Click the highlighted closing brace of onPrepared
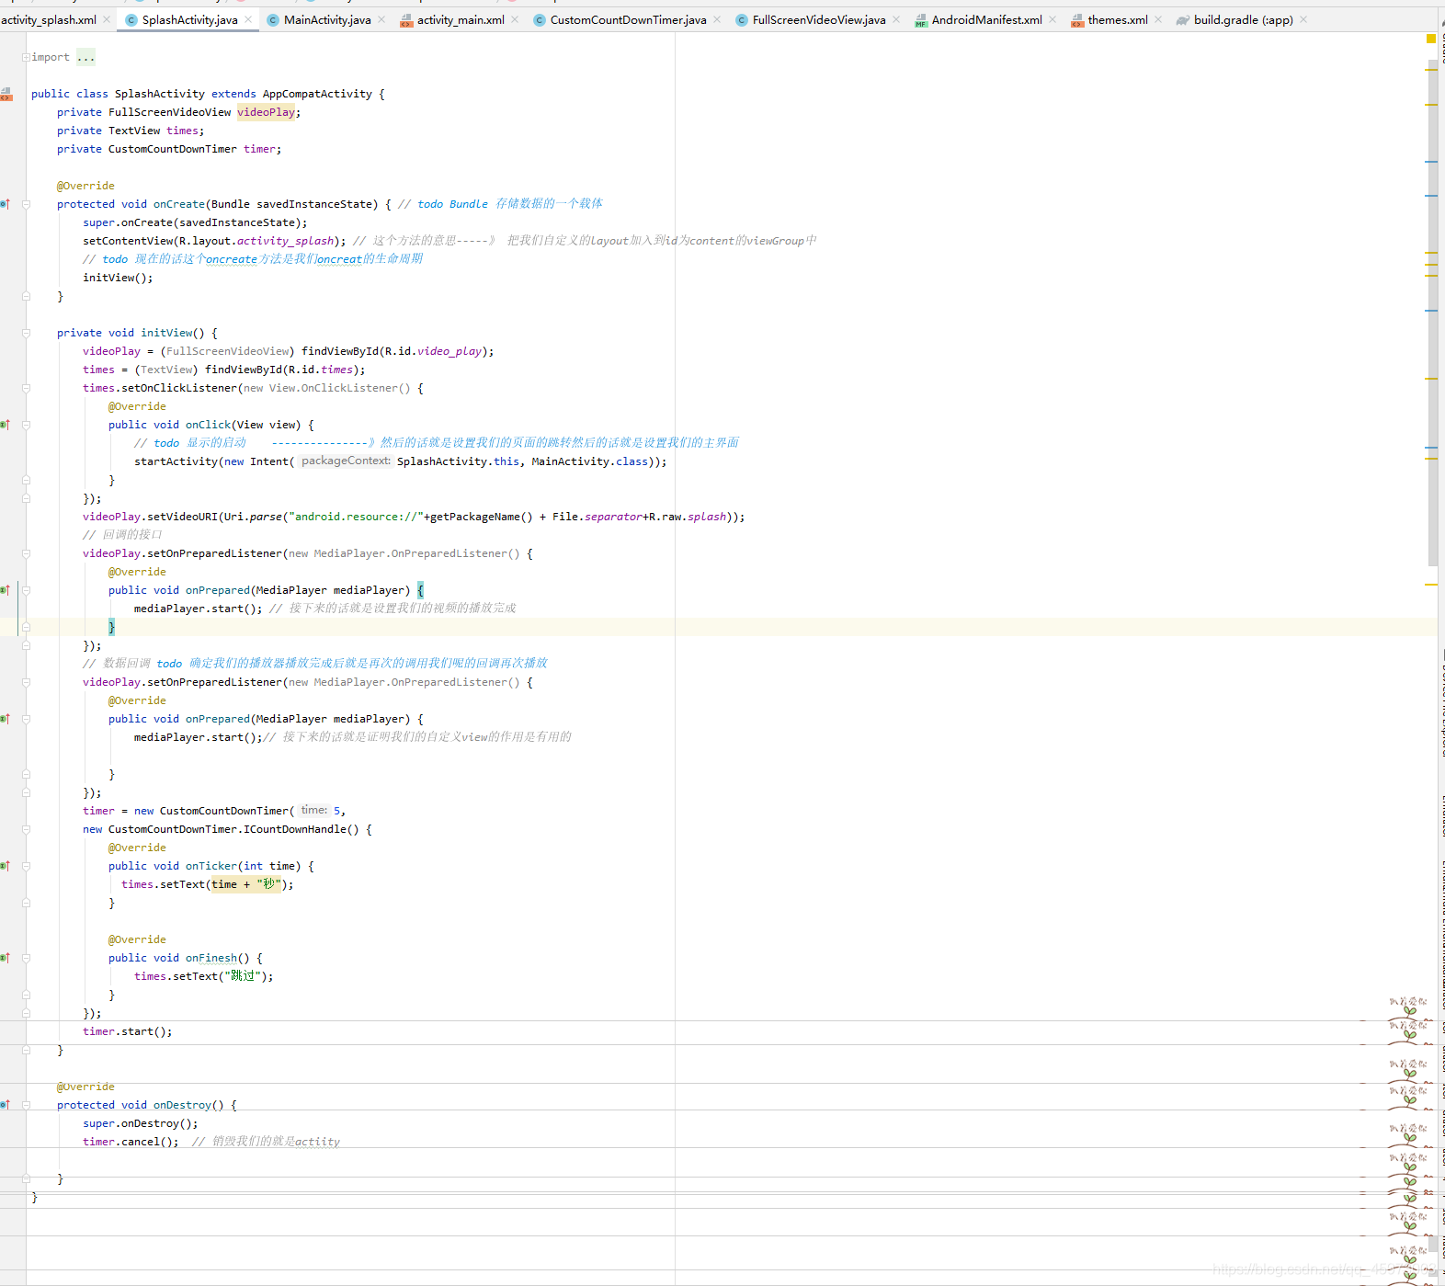 [112, 627]
